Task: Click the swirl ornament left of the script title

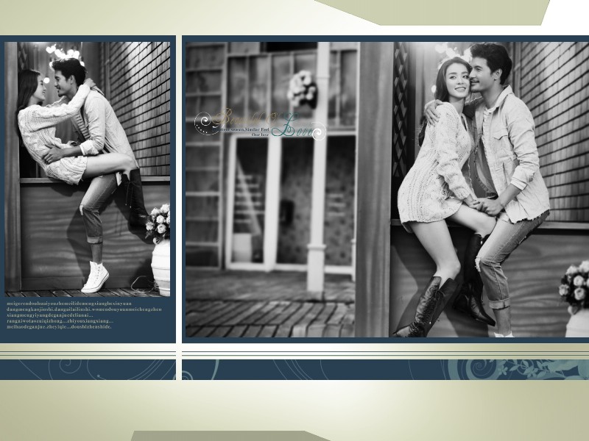Action: pyautogui.click(x=206, y=122)
